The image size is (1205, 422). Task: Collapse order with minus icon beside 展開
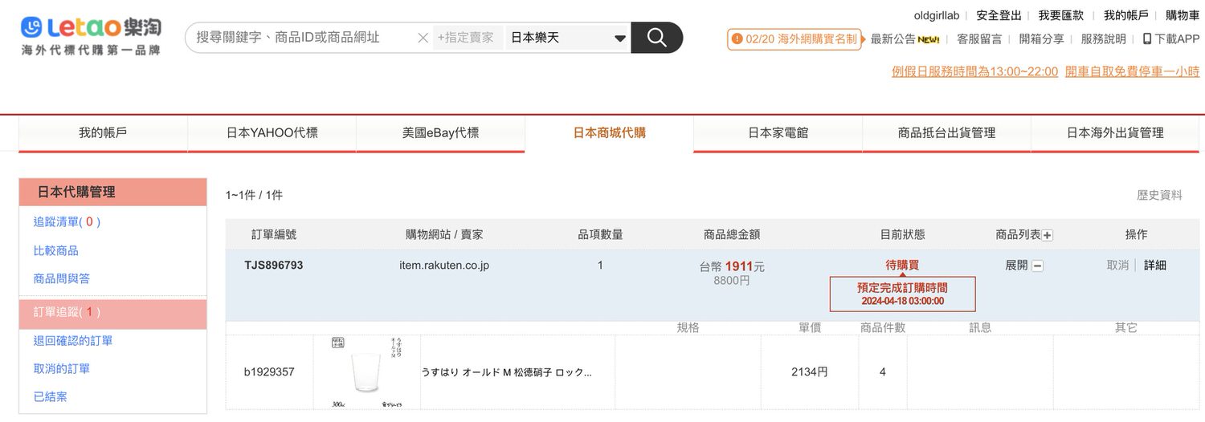pos(1038,266)
